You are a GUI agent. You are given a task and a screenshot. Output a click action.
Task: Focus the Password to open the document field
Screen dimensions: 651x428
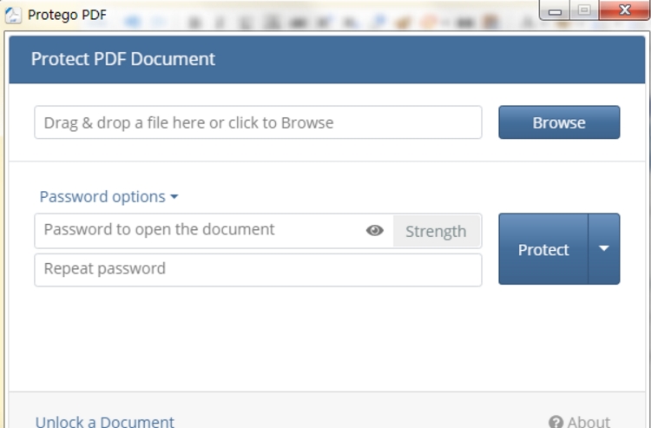200,231
